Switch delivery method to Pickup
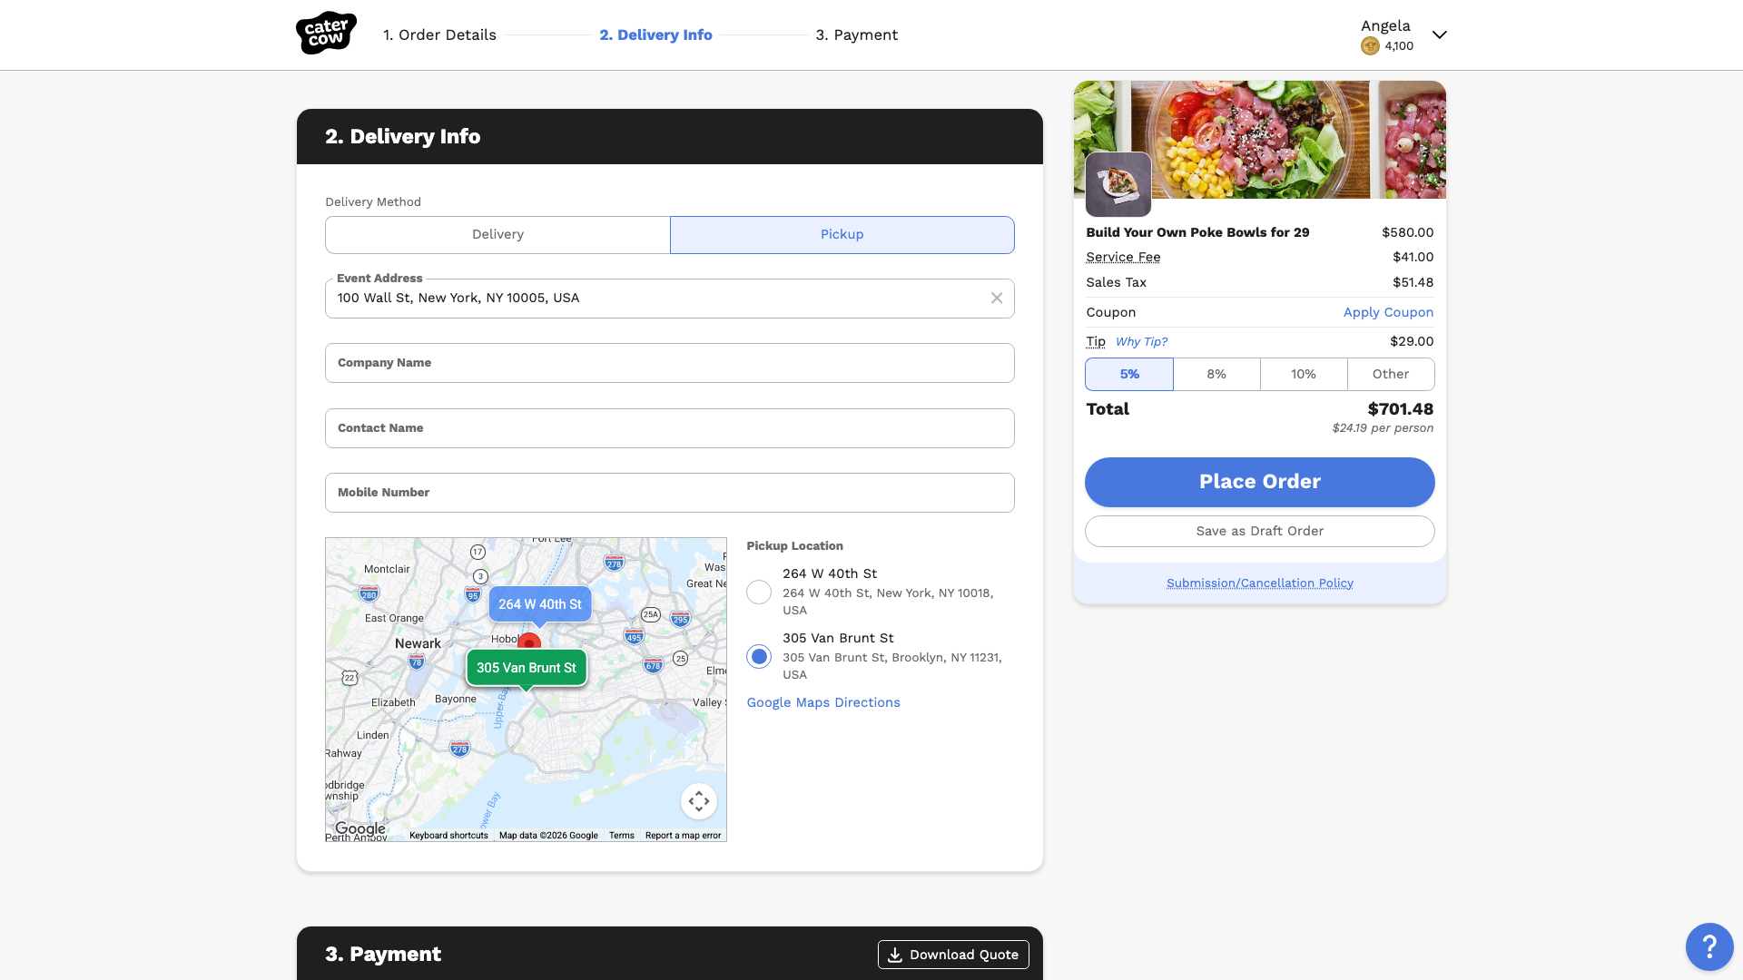The image size is (1743, 980). 842,235
